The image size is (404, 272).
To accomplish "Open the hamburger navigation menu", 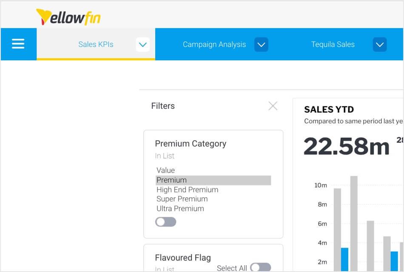I will [x=19, y=44].
